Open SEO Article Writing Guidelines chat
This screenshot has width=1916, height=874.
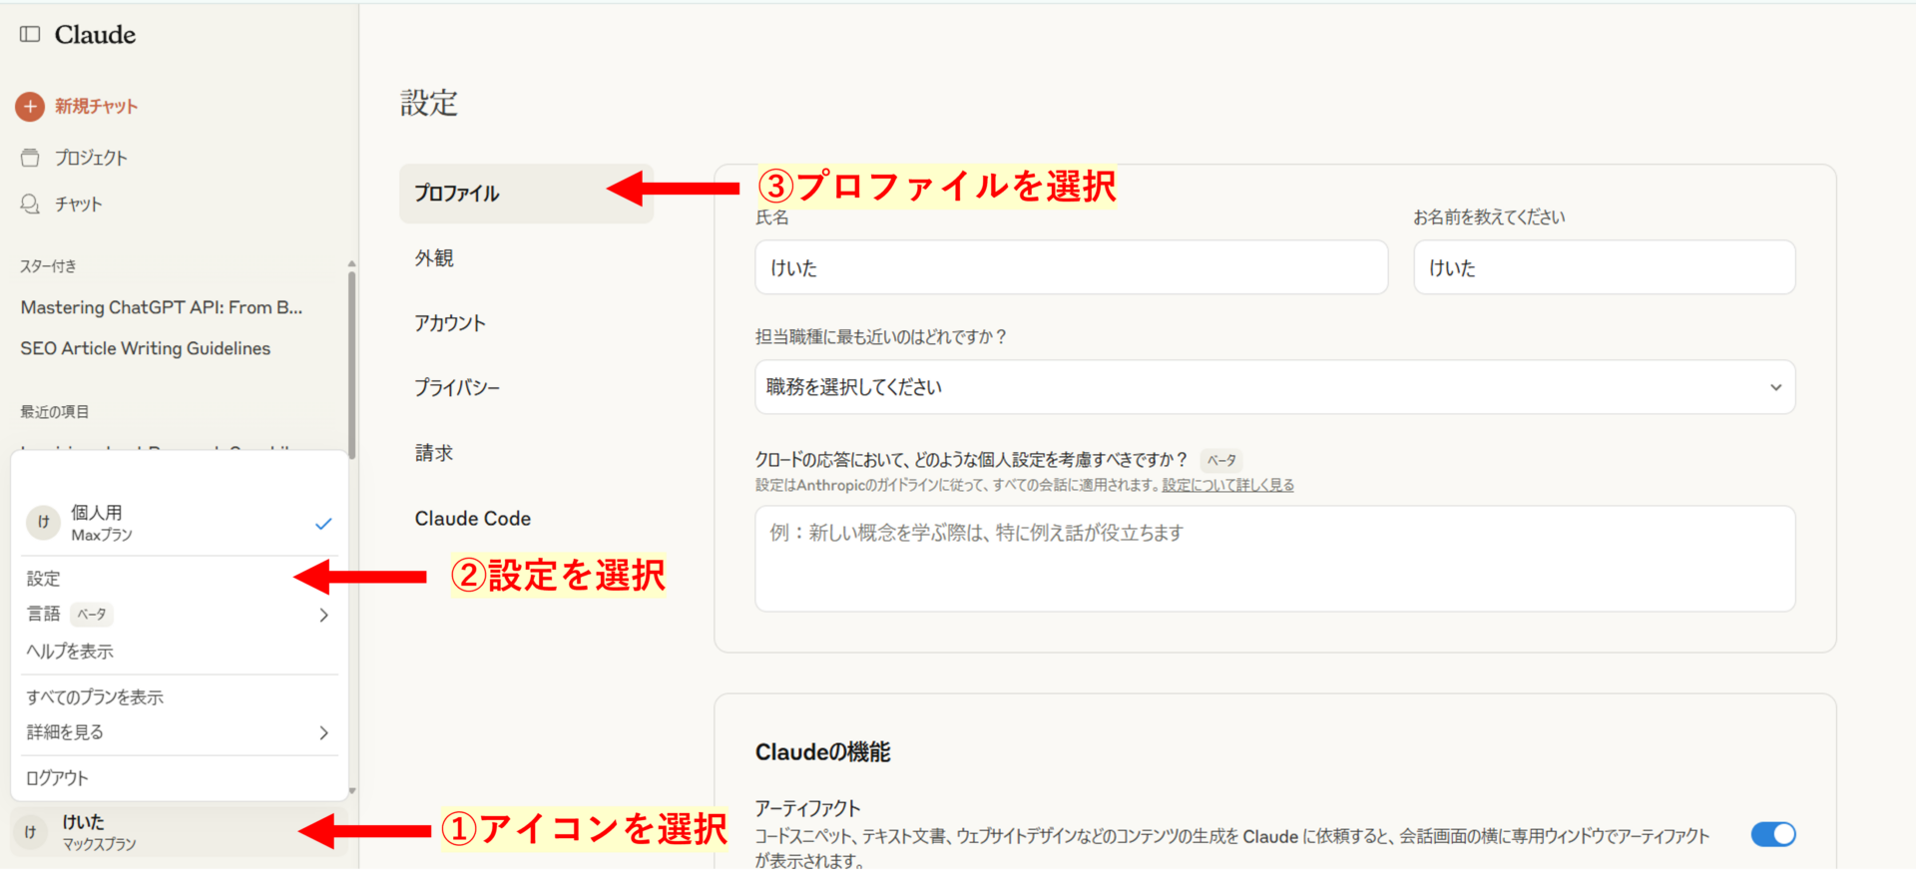(x=146, y=348)
